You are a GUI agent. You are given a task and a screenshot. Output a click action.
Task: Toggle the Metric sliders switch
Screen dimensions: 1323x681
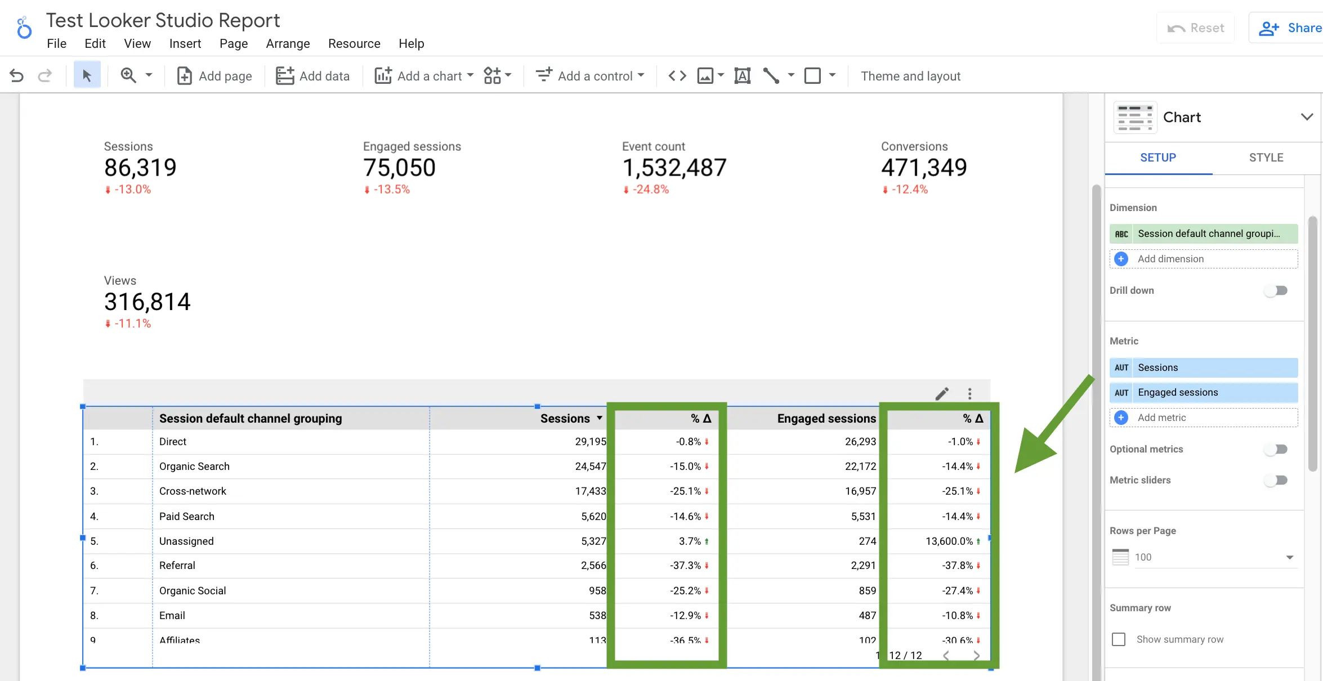[1276, 480]
